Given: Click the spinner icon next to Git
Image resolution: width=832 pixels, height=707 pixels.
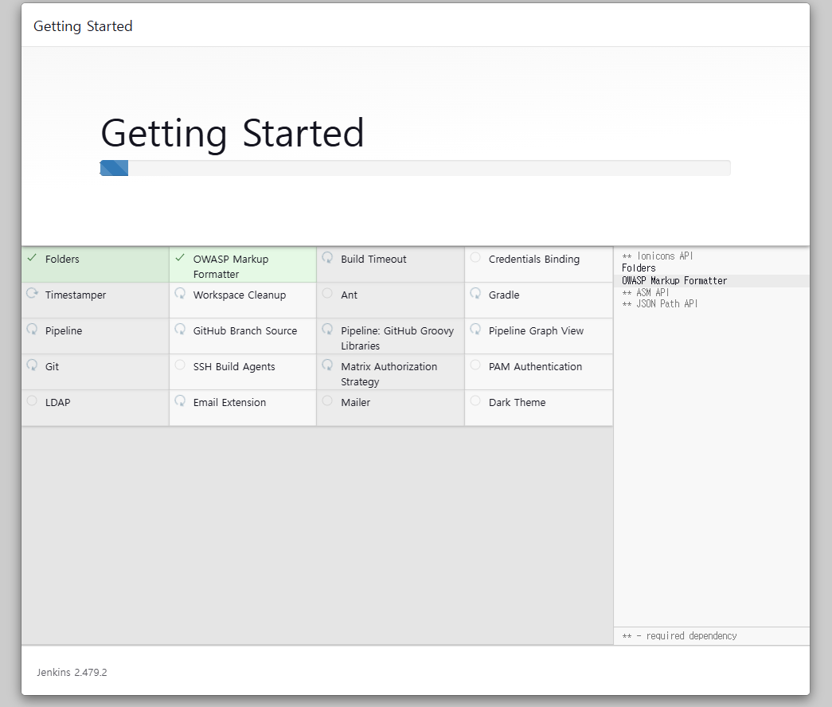Looking at the screenshot, I should 32,365.
